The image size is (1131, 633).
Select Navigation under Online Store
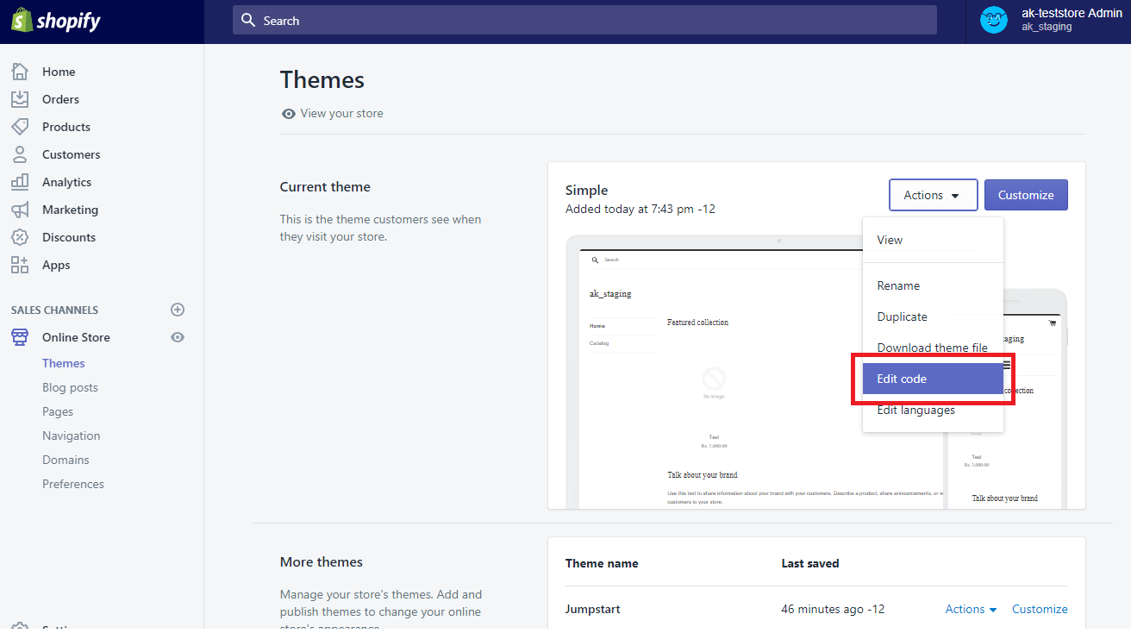pyautogui.click(x=72, y=436)
